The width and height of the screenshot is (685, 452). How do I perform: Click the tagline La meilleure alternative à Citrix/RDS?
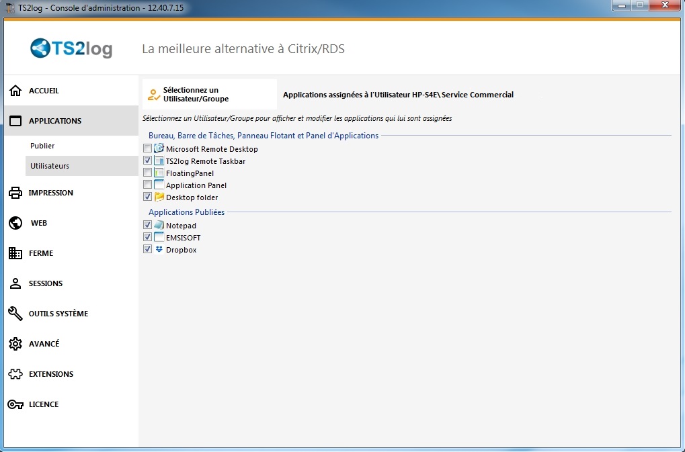pos(243,48)
